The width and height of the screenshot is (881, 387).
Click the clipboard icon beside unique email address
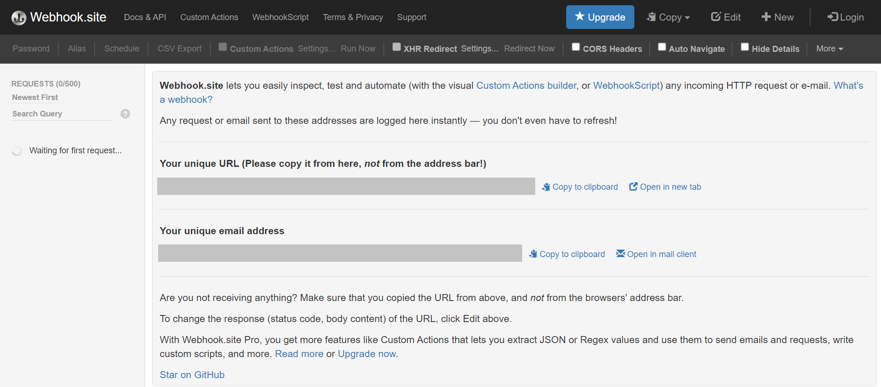point(533,254)
